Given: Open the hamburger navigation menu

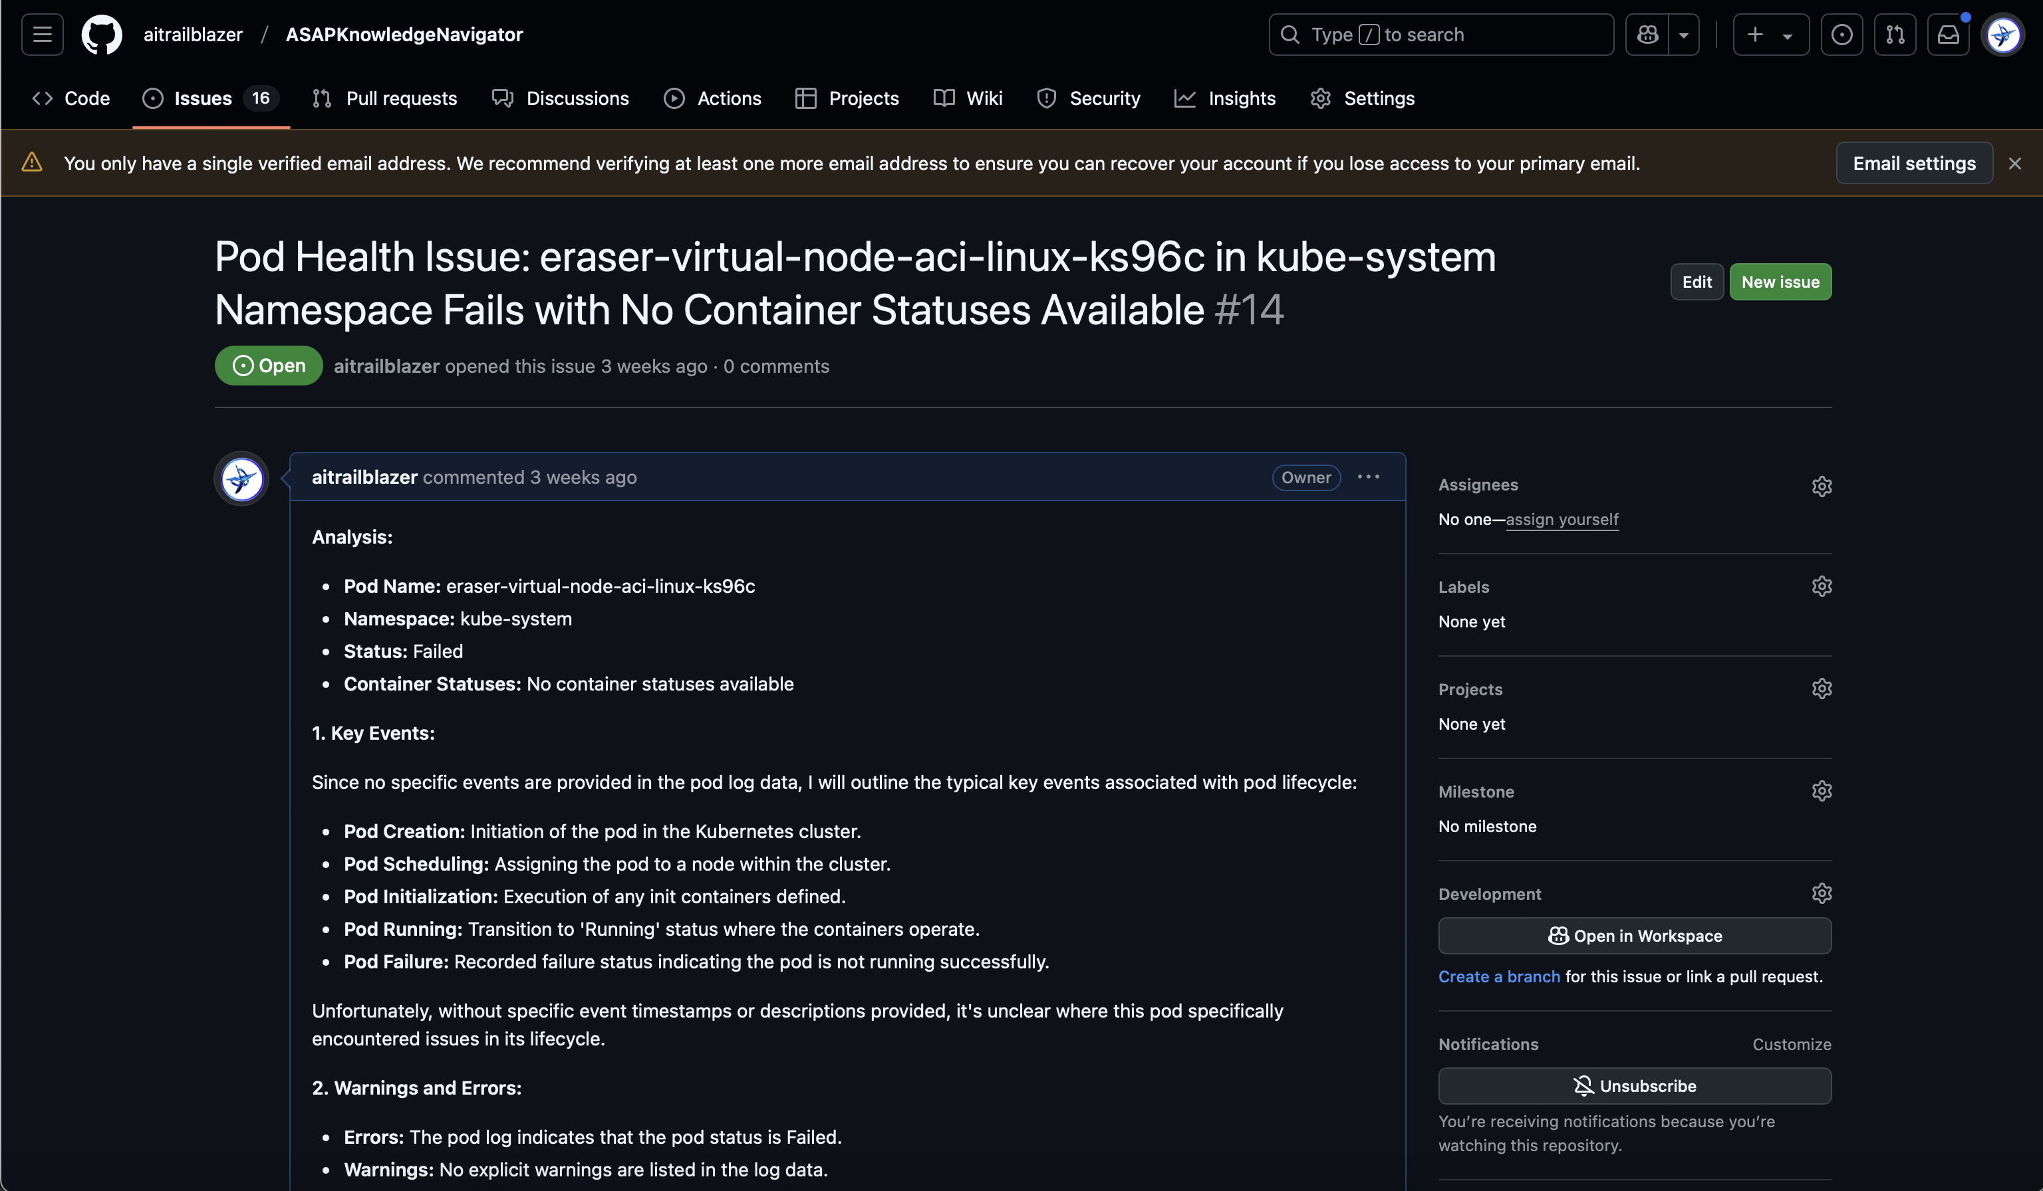Looking at the screenshot, I should 42,34.
